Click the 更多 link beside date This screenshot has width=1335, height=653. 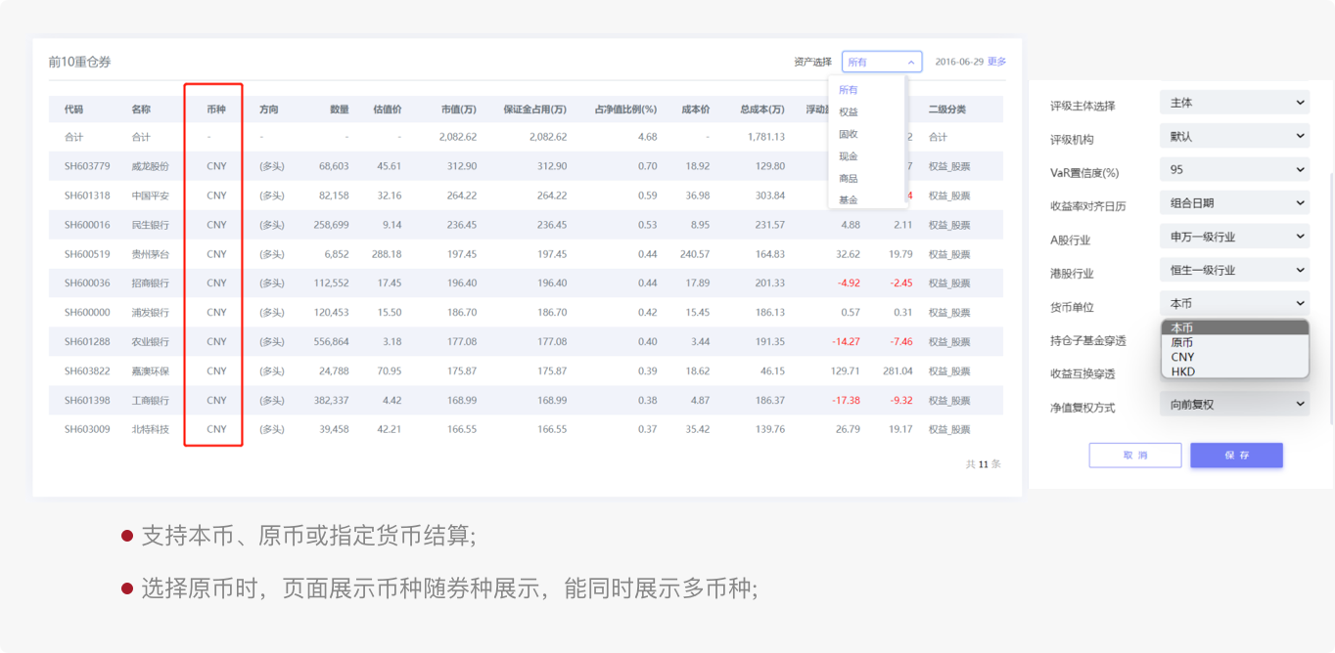996,62
